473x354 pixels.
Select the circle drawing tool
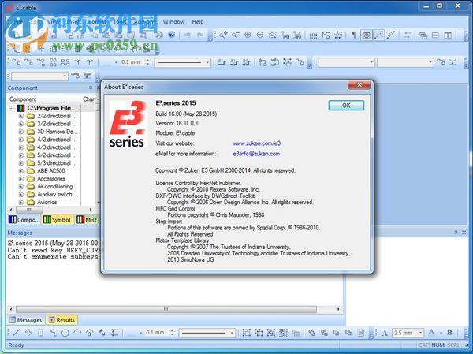(65, 333)
